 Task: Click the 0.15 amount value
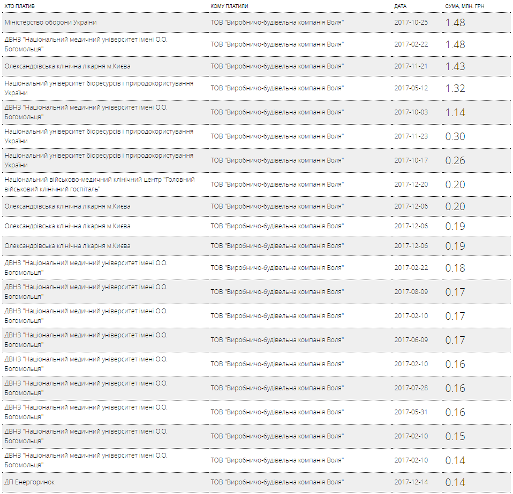(x=455, y=436)
